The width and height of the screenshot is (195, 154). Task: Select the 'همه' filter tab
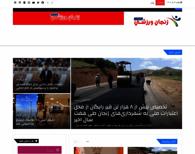coord(87,141)
